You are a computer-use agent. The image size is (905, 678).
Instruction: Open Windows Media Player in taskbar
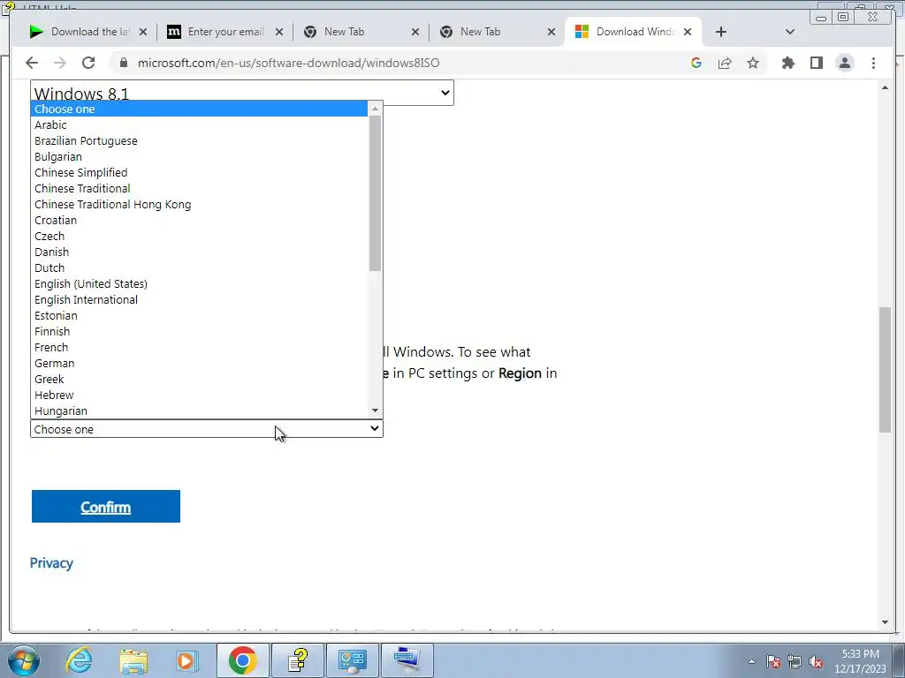click(187, 660)
